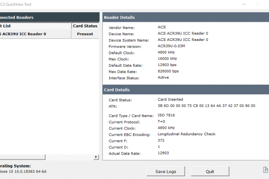The height and width of the screenshot is (179, 269).
Task: Click the ISO 7816 card type value
Action: pos(166,115)
